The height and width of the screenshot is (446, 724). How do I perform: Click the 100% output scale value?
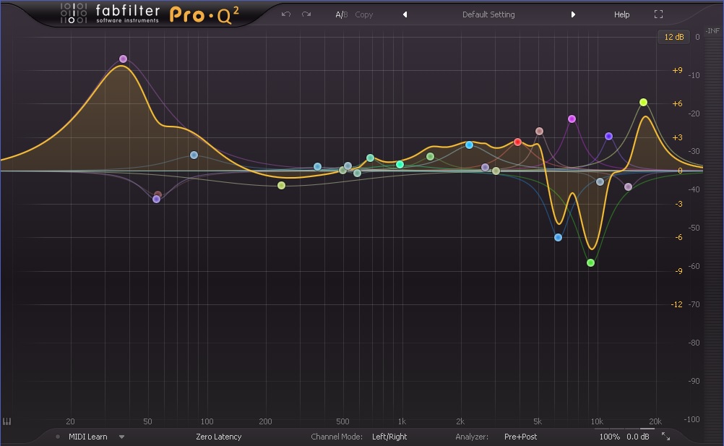coord(610,437)
